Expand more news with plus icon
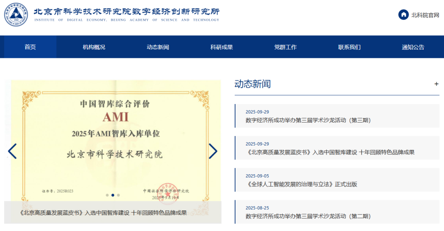444x231 pixels. click(436, 84)
